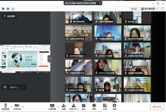
Task: Click the 说点什么 chat input field
Action: (x=15, y=87)
